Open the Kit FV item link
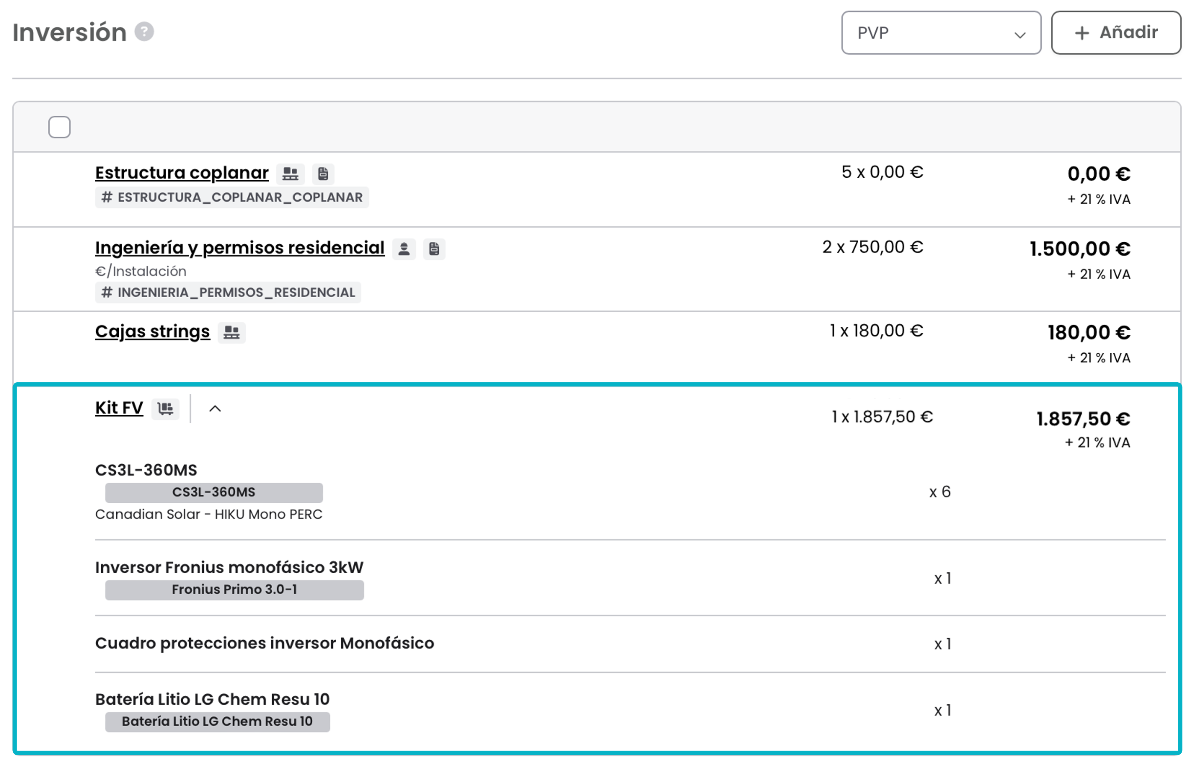This screenshot has height=777, width=1200. [119, 408]
